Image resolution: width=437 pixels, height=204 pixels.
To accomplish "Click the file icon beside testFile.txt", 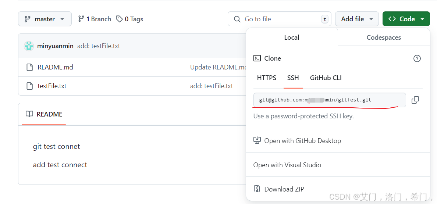I will pyautogui.click(x=29, y=86).
